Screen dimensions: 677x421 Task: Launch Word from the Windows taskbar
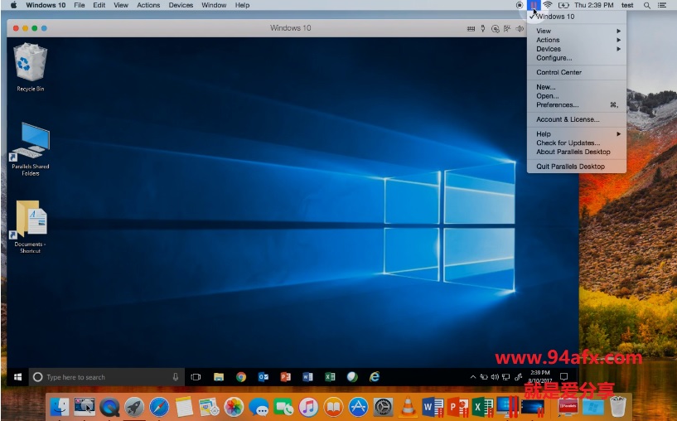pyautogui.click(x=307, y=377)
